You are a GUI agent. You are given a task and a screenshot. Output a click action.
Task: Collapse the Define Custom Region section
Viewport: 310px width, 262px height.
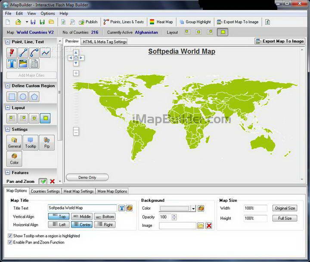7,86
